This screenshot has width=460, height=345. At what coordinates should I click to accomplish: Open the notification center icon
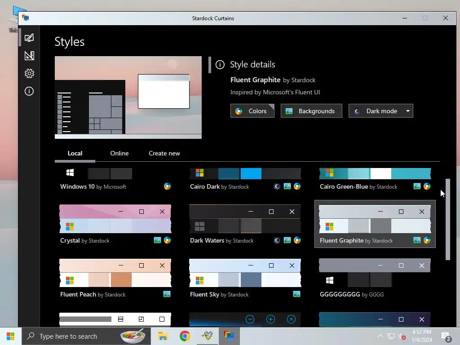(446, 336)
